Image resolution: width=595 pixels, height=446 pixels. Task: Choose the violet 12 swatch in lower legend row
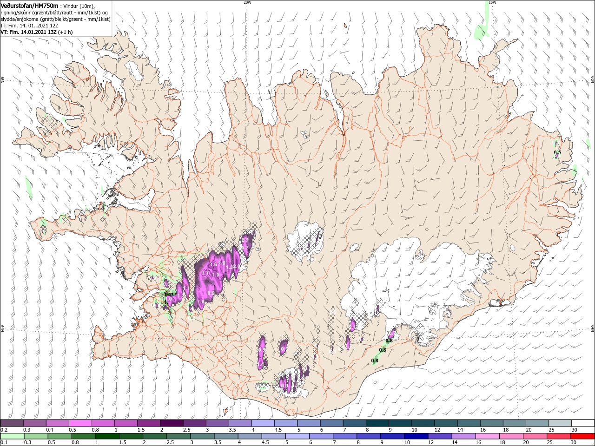pyautogui.click(x=440, y=436)
